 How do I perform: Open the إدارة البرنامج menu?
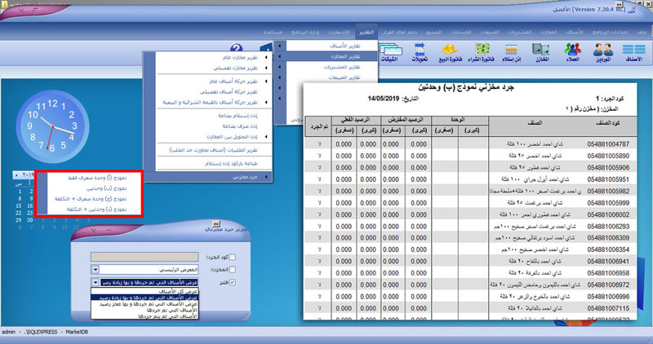pos(304,32)
